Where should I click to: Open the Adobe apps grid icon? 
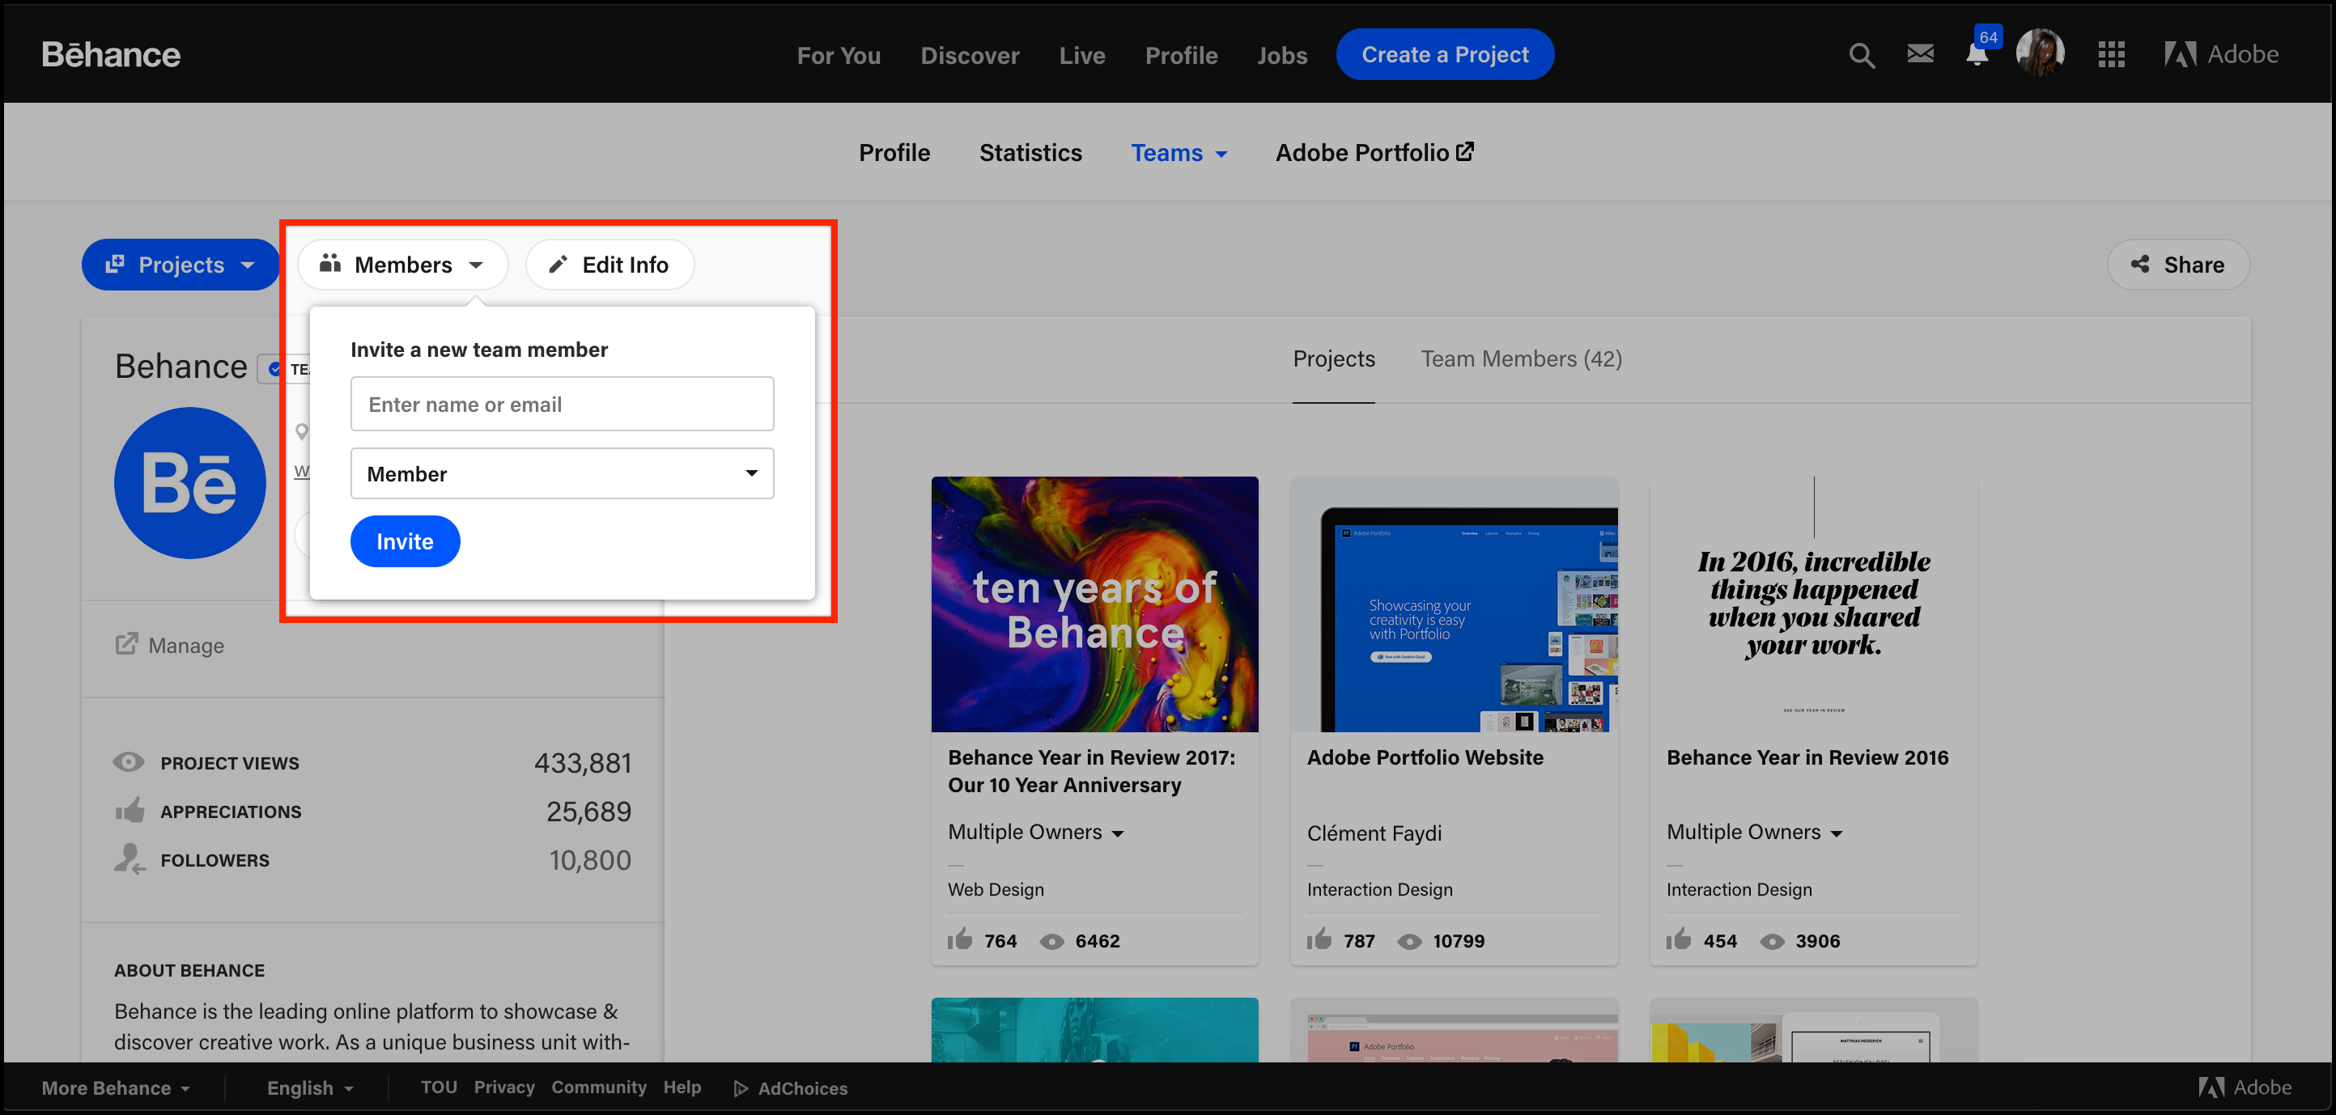coord(2111,54)
